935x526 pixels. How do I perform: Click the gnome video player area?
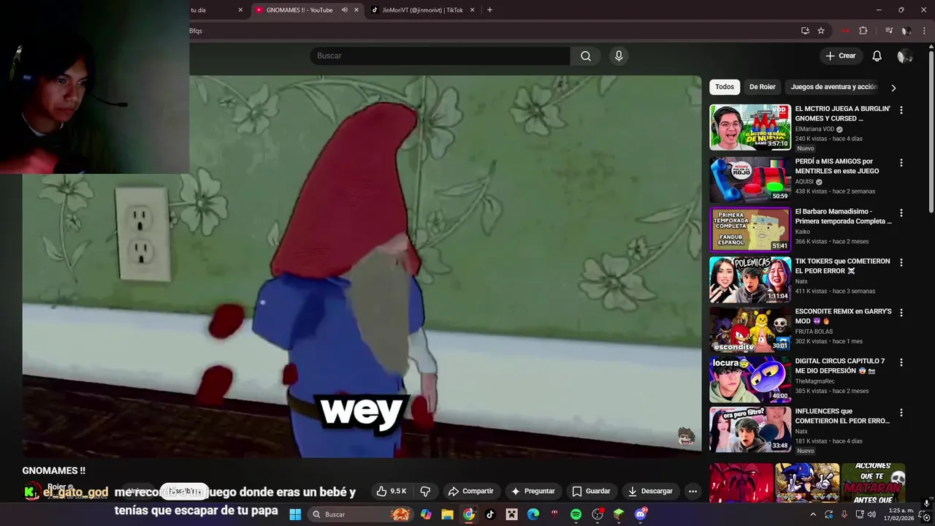coord(362,267)
